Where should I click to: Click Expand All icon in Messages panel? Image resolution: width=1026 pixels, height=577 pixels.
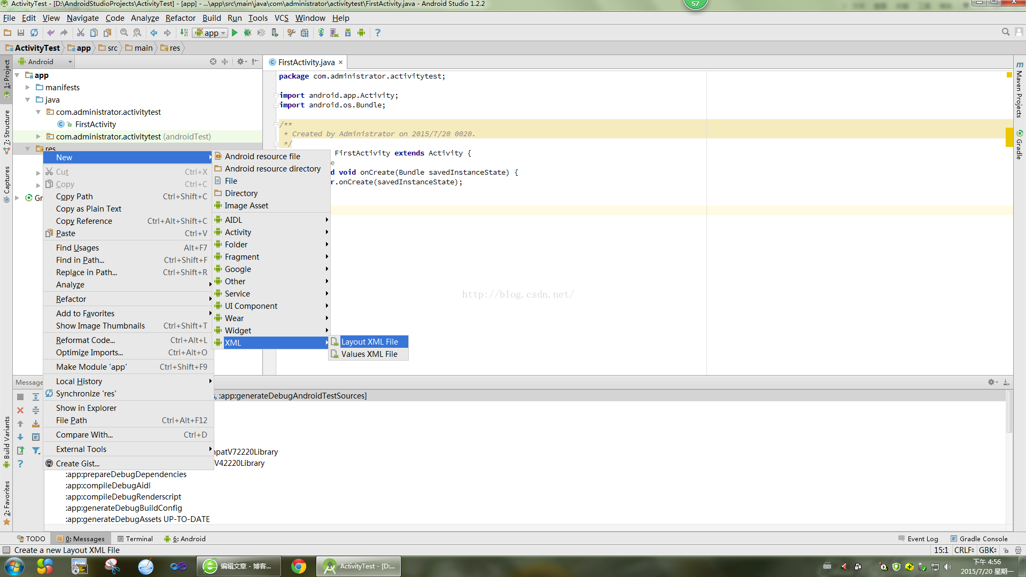point(36,397)
